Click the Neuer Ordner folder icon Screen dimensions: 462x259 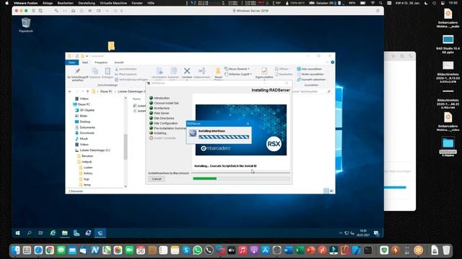[x=218, y=71]
